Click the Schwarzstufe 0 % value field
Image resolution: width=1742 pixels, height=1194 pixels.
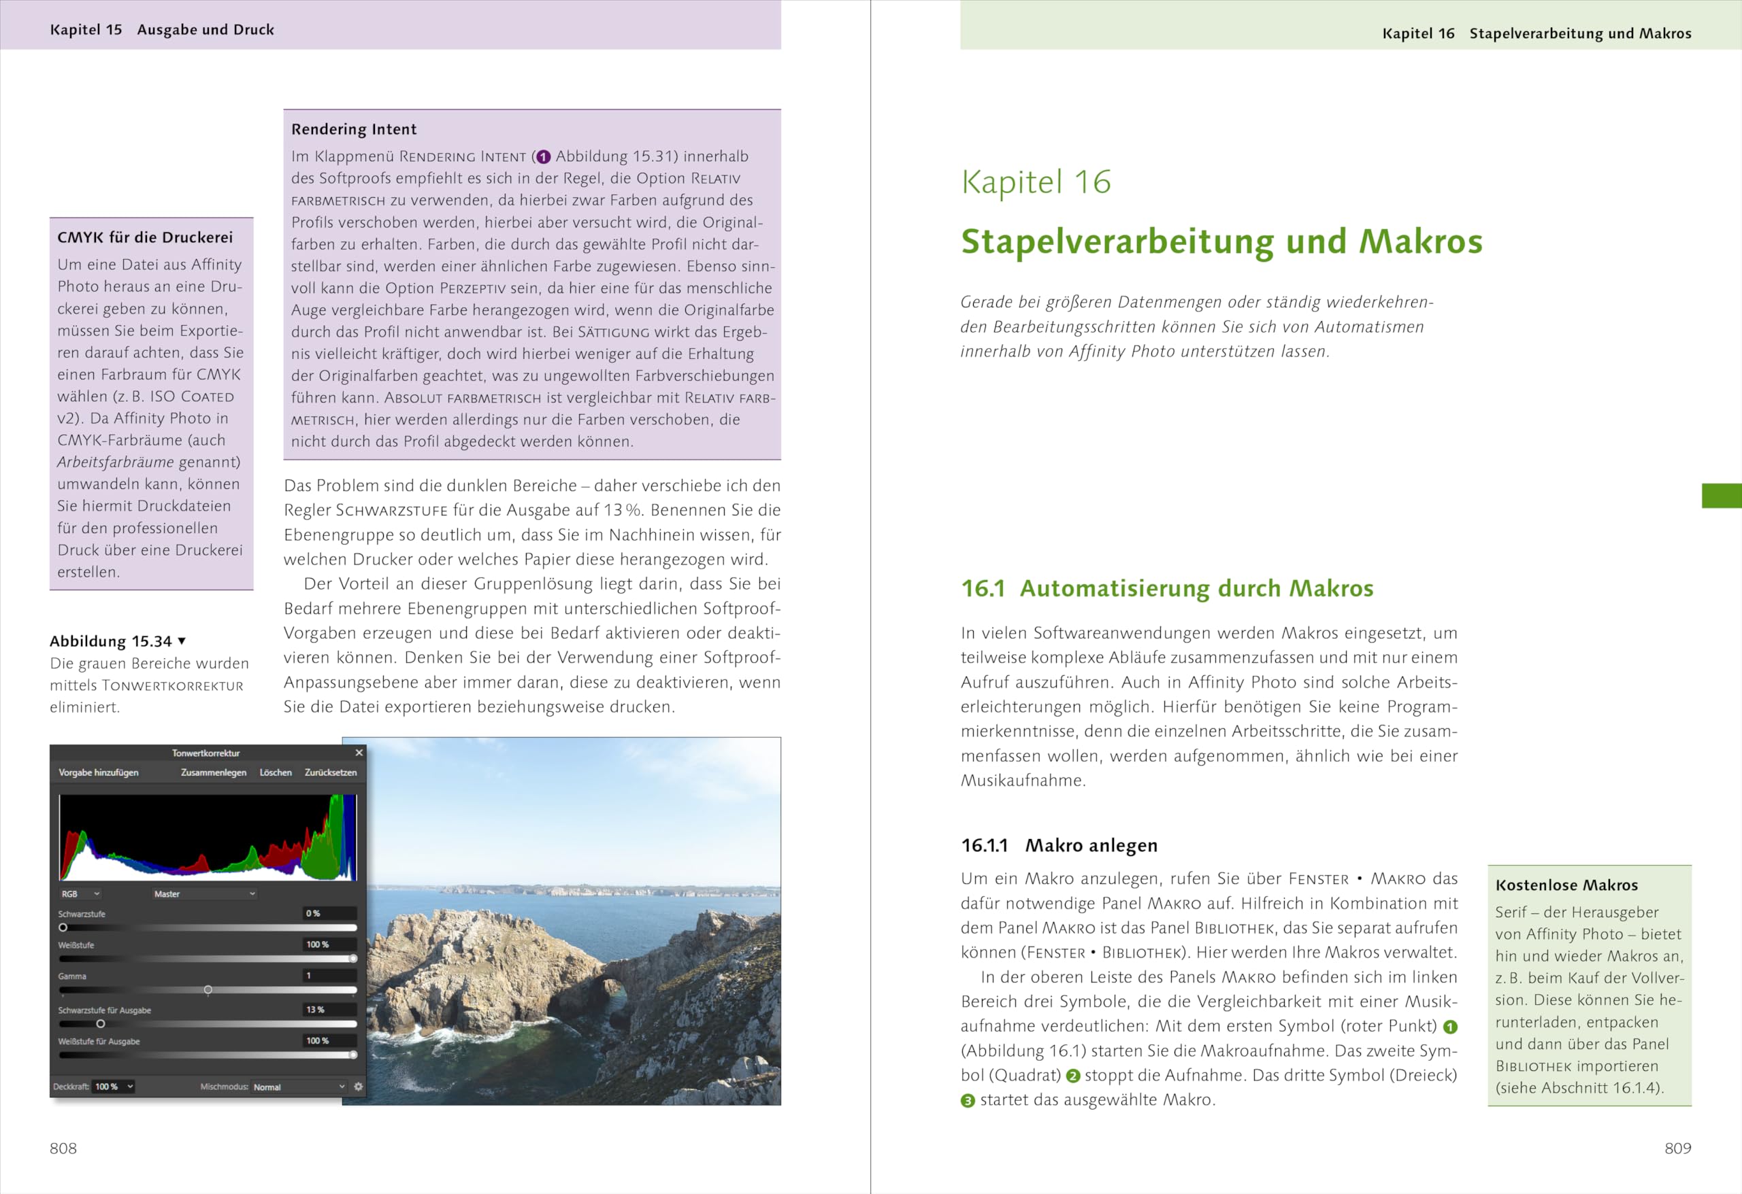[x=330, y=913]
